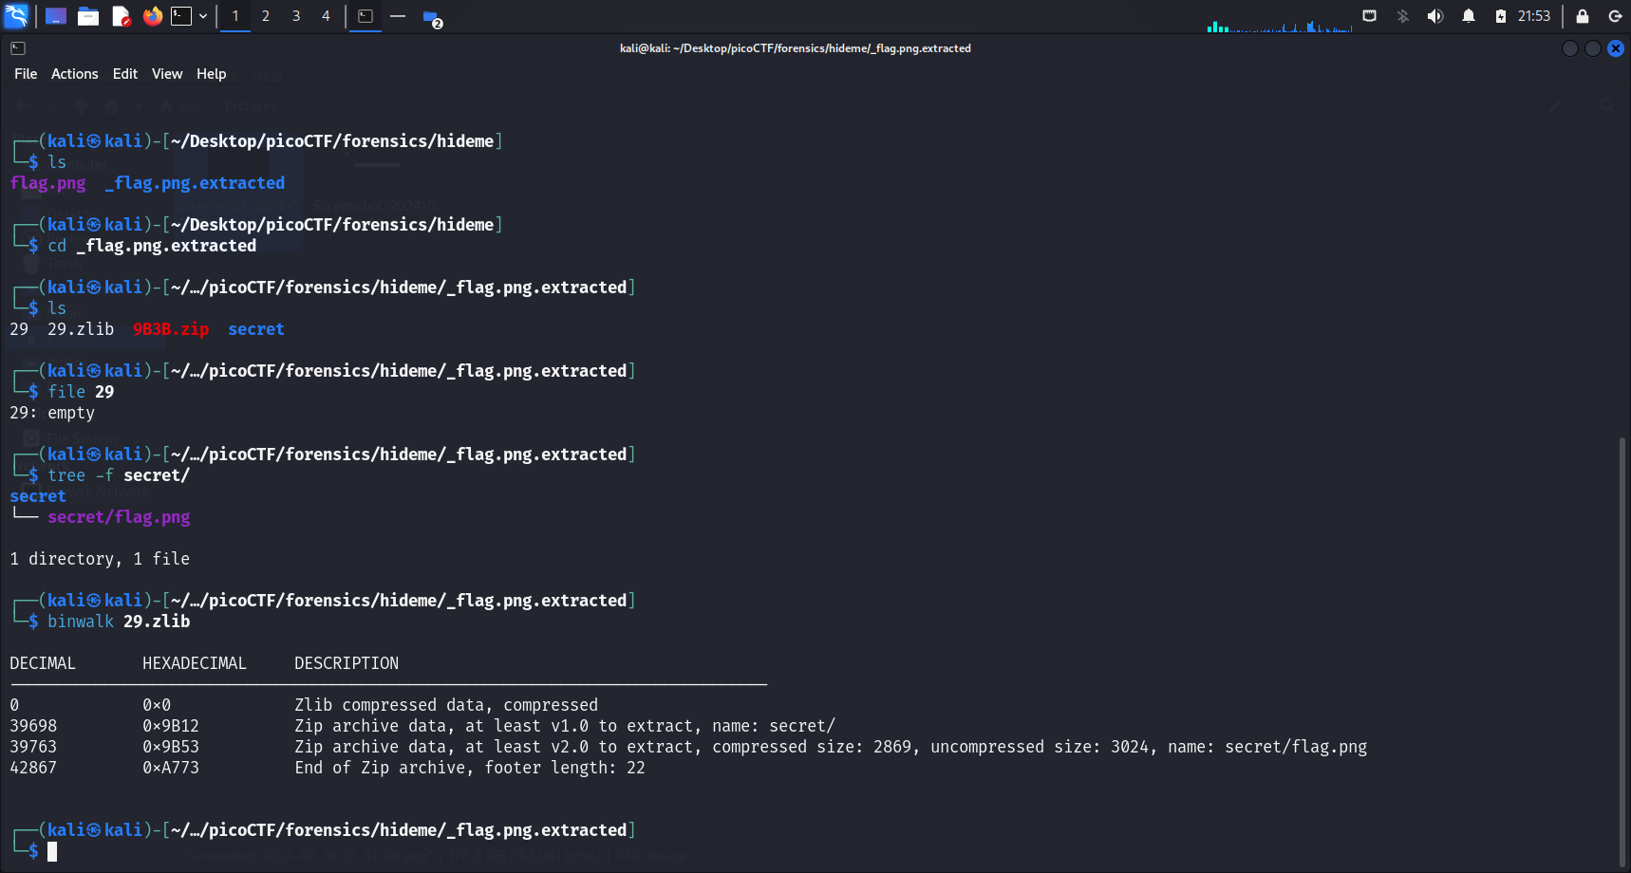Open the file manager from panel

click(x=88, y=16)
